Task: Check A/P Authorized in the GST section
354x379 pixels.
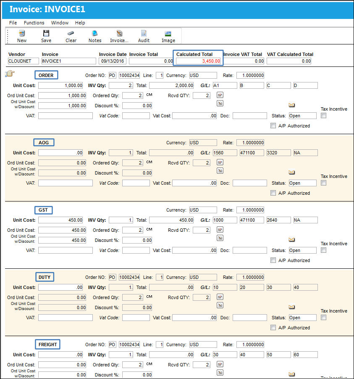Action: pos(273,260)
